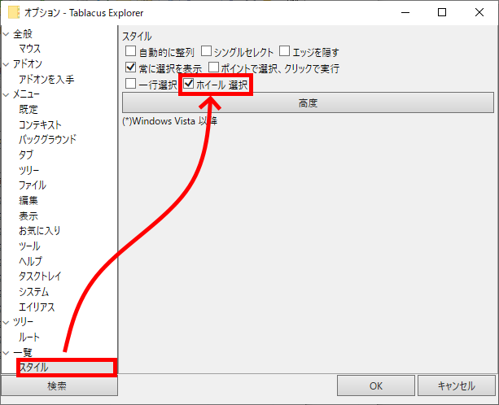Select ファイル menu settings
Viewport: 499px width, 405px height.
[x=33, y=185]
